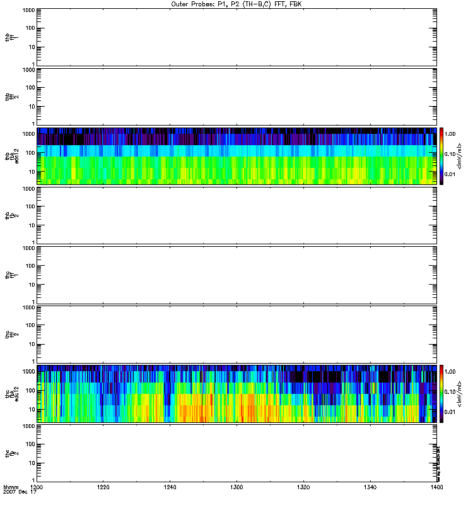Click the <|mV/m|> units label of thb color bar
Screen dimensions: 473x505
point(460,156)
